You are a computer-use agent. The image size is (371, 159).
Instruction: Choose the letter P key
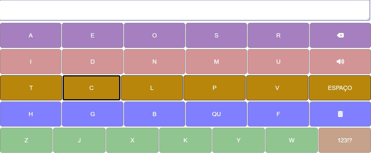tap(215, 88)
